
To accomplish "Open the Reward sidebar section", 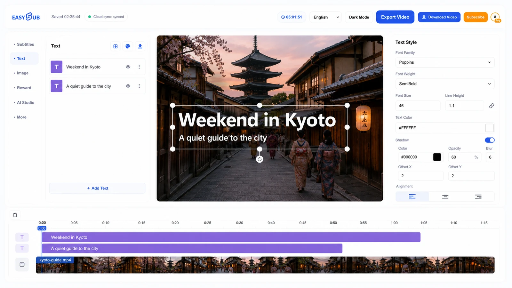I will click(24, 88).
